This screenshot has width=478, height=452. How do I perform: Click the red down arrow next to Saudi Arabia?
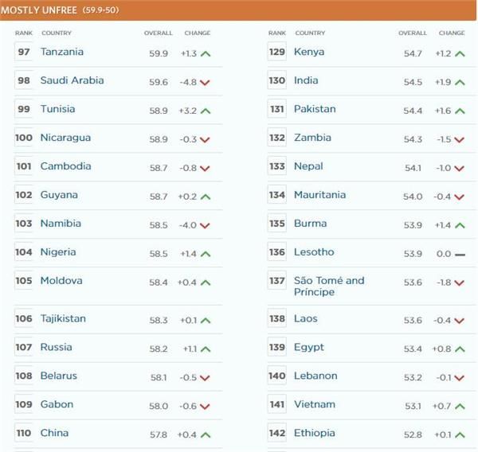pos(206,82)
